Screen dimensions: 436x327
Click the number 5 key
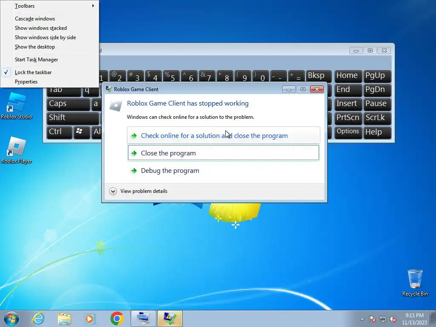coord(171,76)
